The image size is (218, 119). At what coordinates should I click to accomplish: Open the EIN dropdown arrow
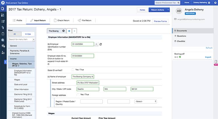pyautogui.click(x=96, y=44)
